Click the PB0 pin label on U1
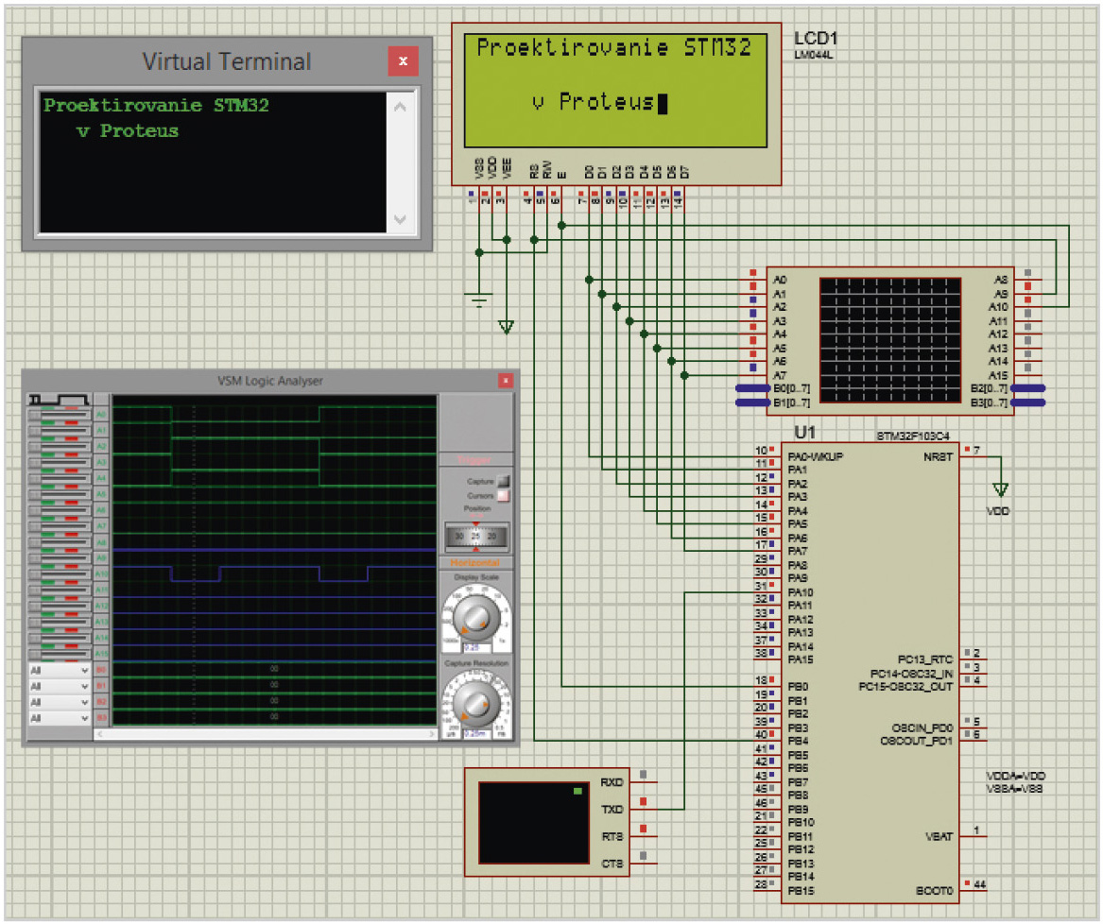The height and width of the screenshot is (924, 1103). (x=798, y=686)
